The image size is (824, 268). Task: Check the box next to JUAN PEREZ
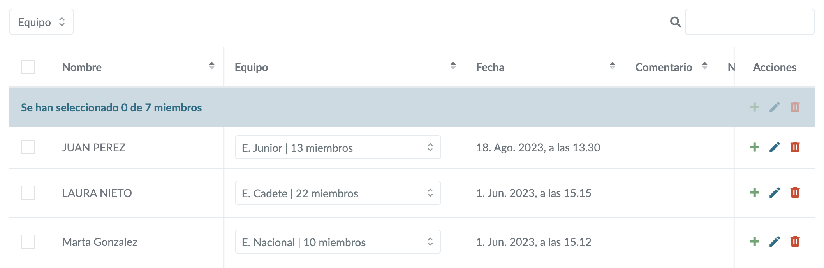click(x=28, y=147)
